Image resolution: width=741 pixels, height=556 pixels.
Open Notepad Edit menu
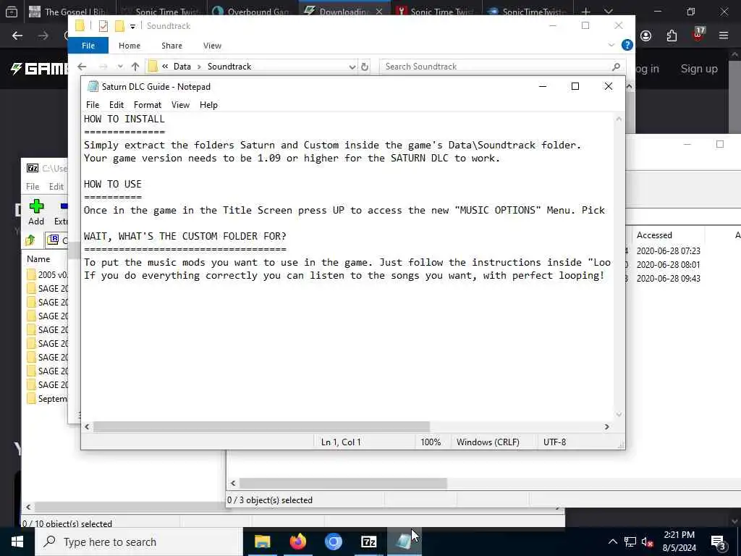click(x=117, y=105)
